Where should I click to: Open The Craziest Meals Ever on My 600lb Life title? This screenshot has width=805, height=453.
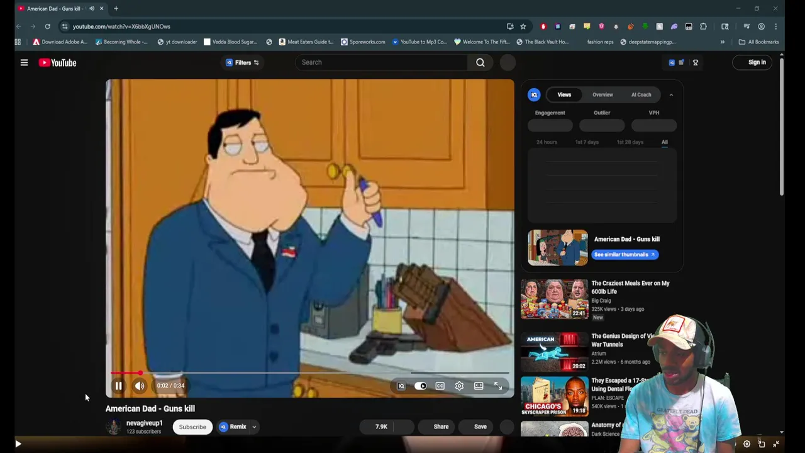tap(630, 287)
